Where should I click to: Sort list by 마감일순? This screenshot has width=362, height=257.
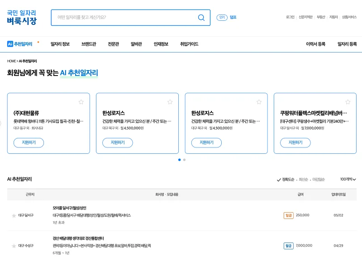tap(319, 180)
